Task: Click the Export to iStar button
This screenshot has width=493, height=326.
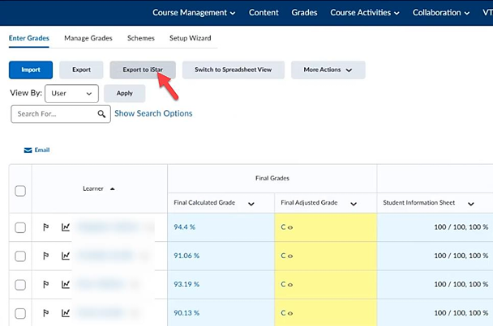Action: [x=143, y=70]
